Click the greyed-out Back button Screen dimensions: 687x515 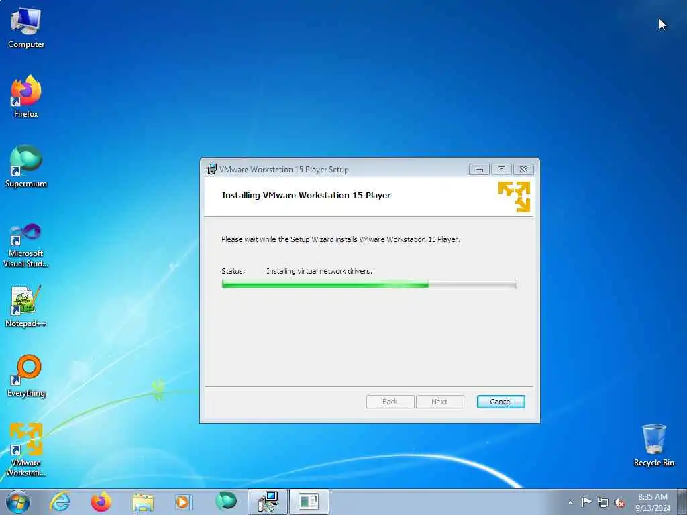[x=390, y=402]
